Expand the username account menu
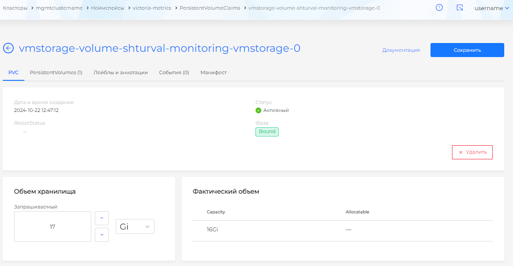Screen dimensions: 513x266 click(x=491, y=8)
